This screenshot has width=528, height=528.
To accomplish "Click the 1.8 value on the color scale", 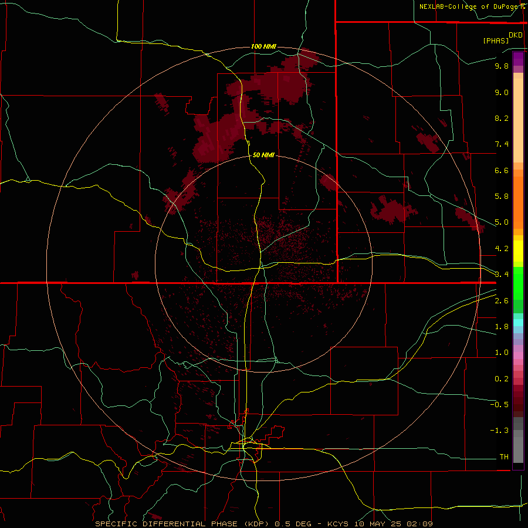I will click(x=502, y=327).
